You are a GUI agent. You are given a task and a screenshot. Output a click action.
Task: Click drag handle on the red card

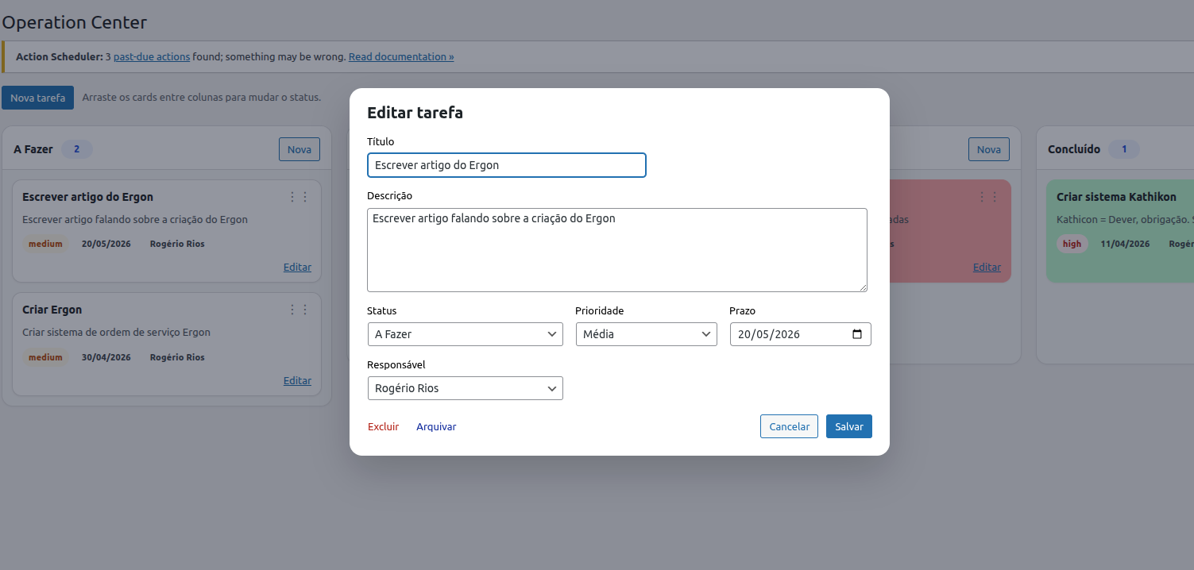click(x=988, y=197)
